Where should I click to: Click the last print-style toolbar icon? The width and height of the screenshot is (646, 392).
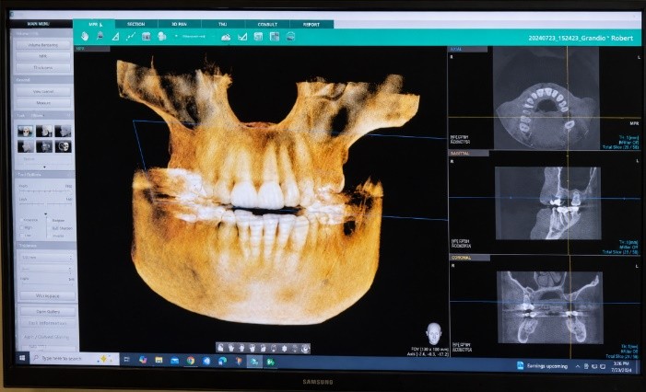click(x=290, y=37)
